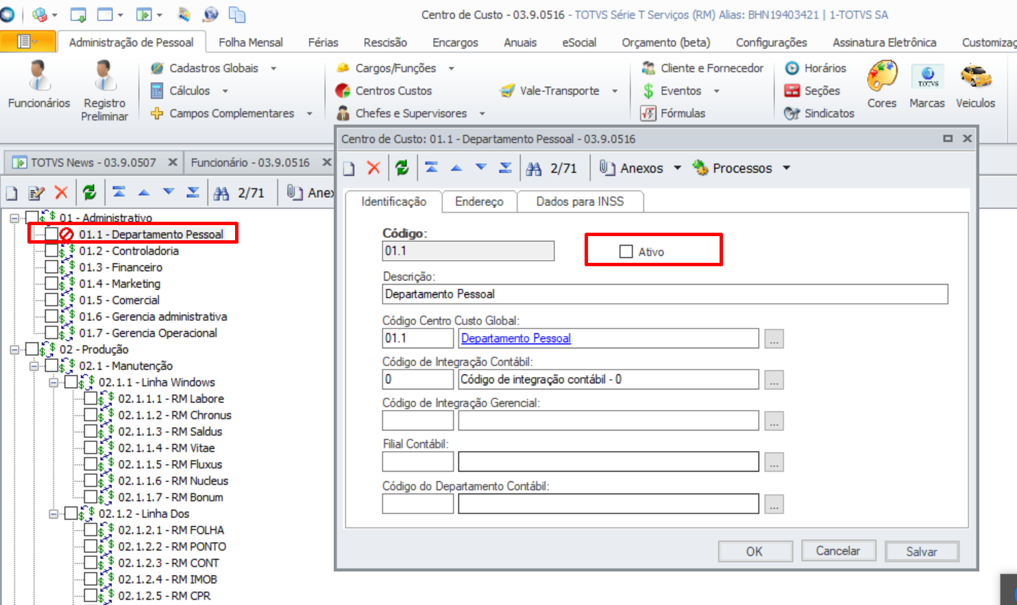
Task: Delete the selected item in the main list toolbar
Action: click(x=62, y=193)
